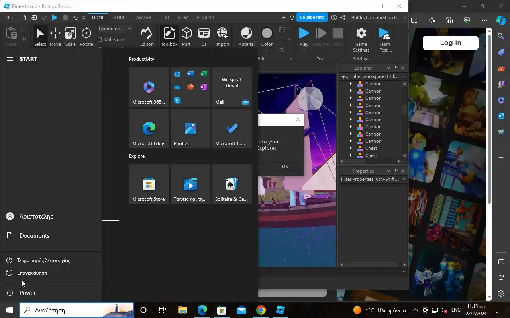Open the Toolbox panel

(x=169, y=37)
